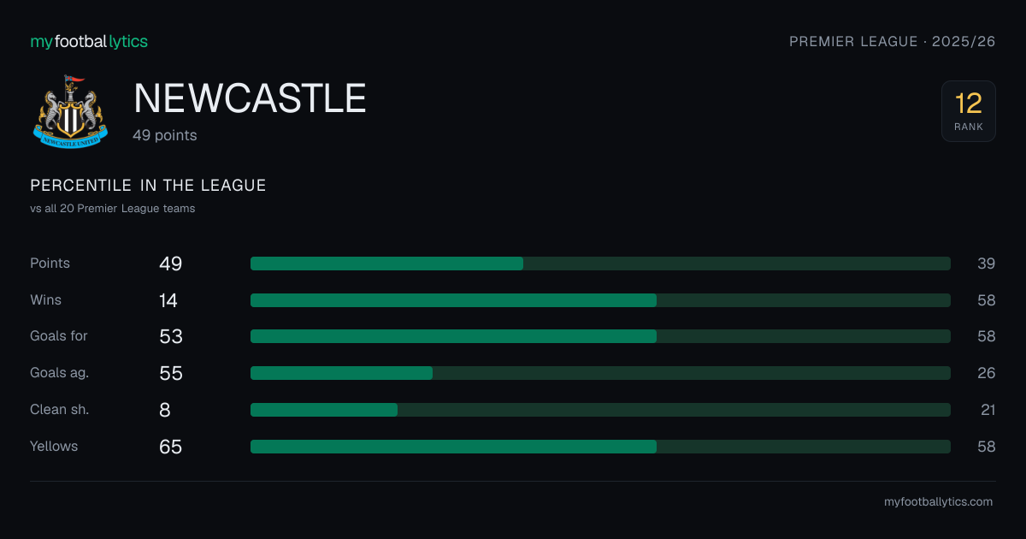This screenshot has height=539, width=1026.
Task: Click the Yellows percentile bar
Action: pyautogui.click(x=600, y=447)
